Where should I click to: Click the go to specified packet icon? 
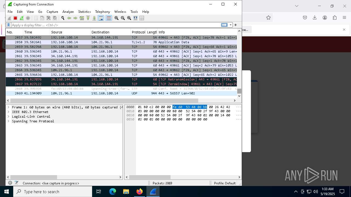point(82,18)
